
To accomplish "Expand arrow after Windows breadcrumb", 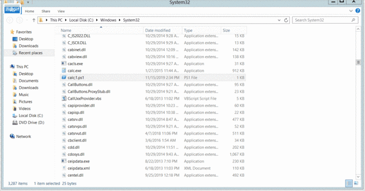I will pyautogui.click(x=120, y=20).
